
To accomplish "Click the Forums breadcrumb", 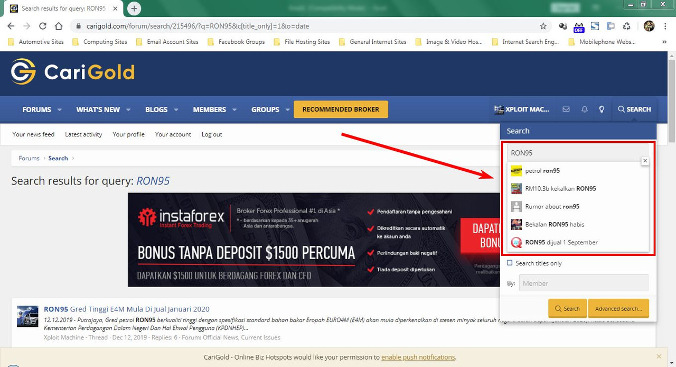I will click(x=29, y=158).
